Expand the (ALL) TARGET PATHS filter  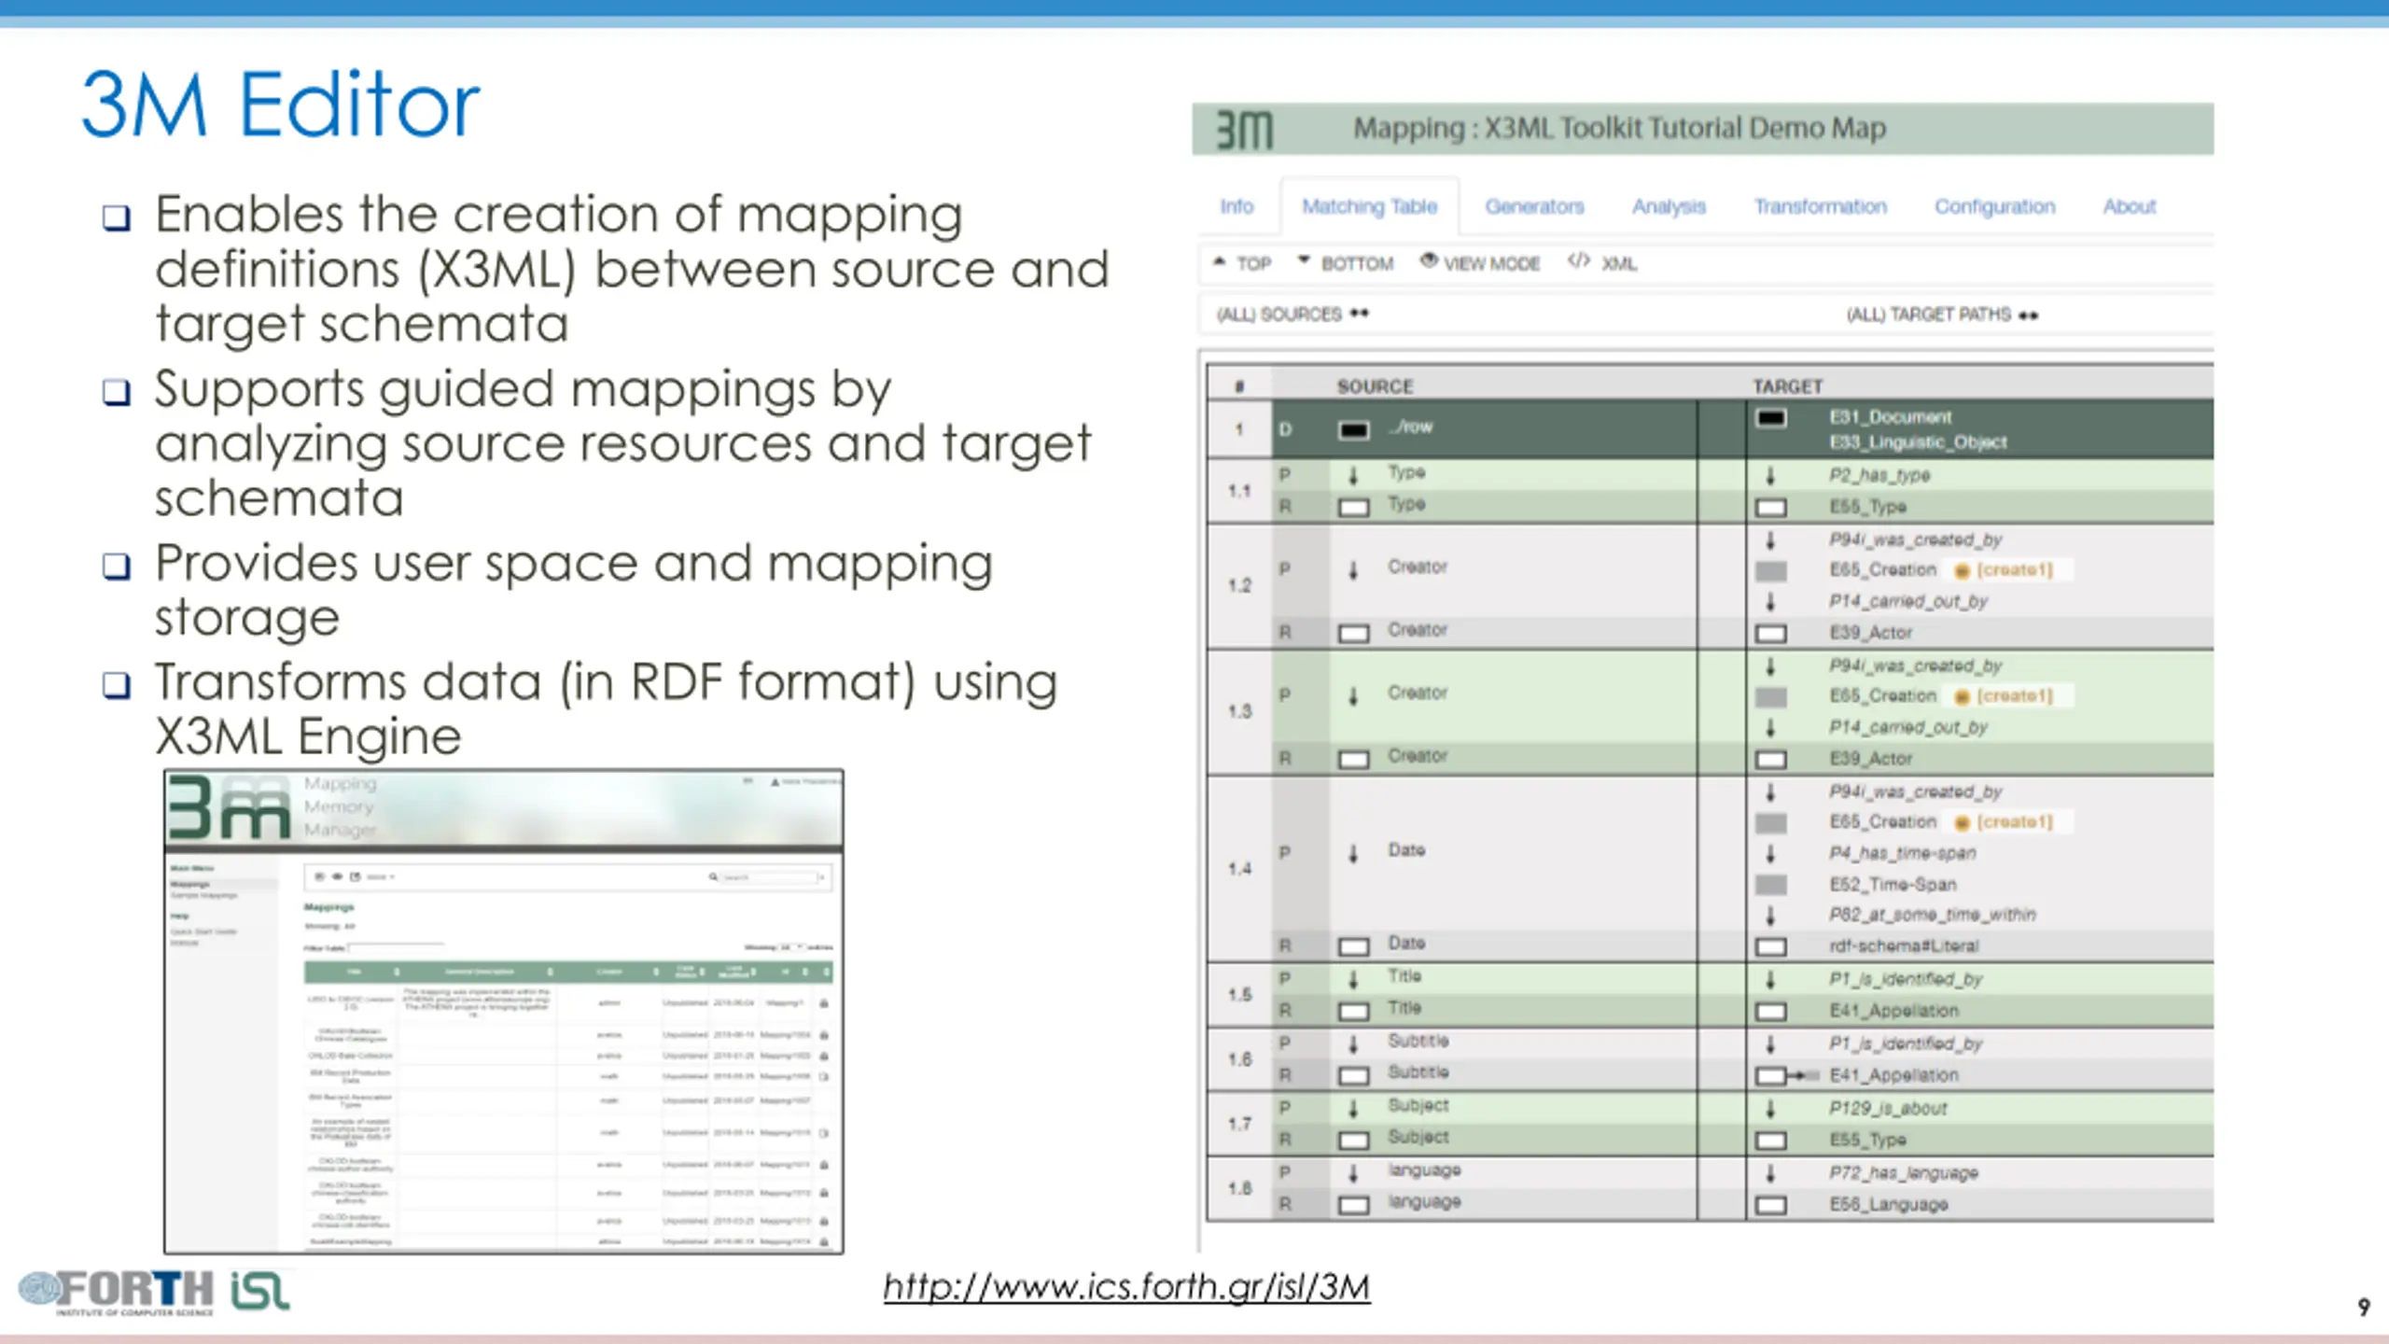click(1942, 315)
